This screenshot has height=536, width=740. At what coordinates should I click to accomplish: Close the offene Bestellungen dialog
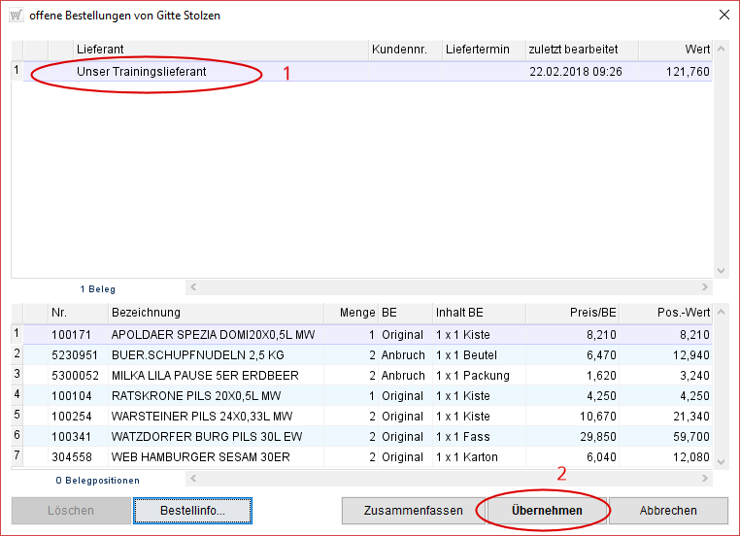[x=723, y=15]
